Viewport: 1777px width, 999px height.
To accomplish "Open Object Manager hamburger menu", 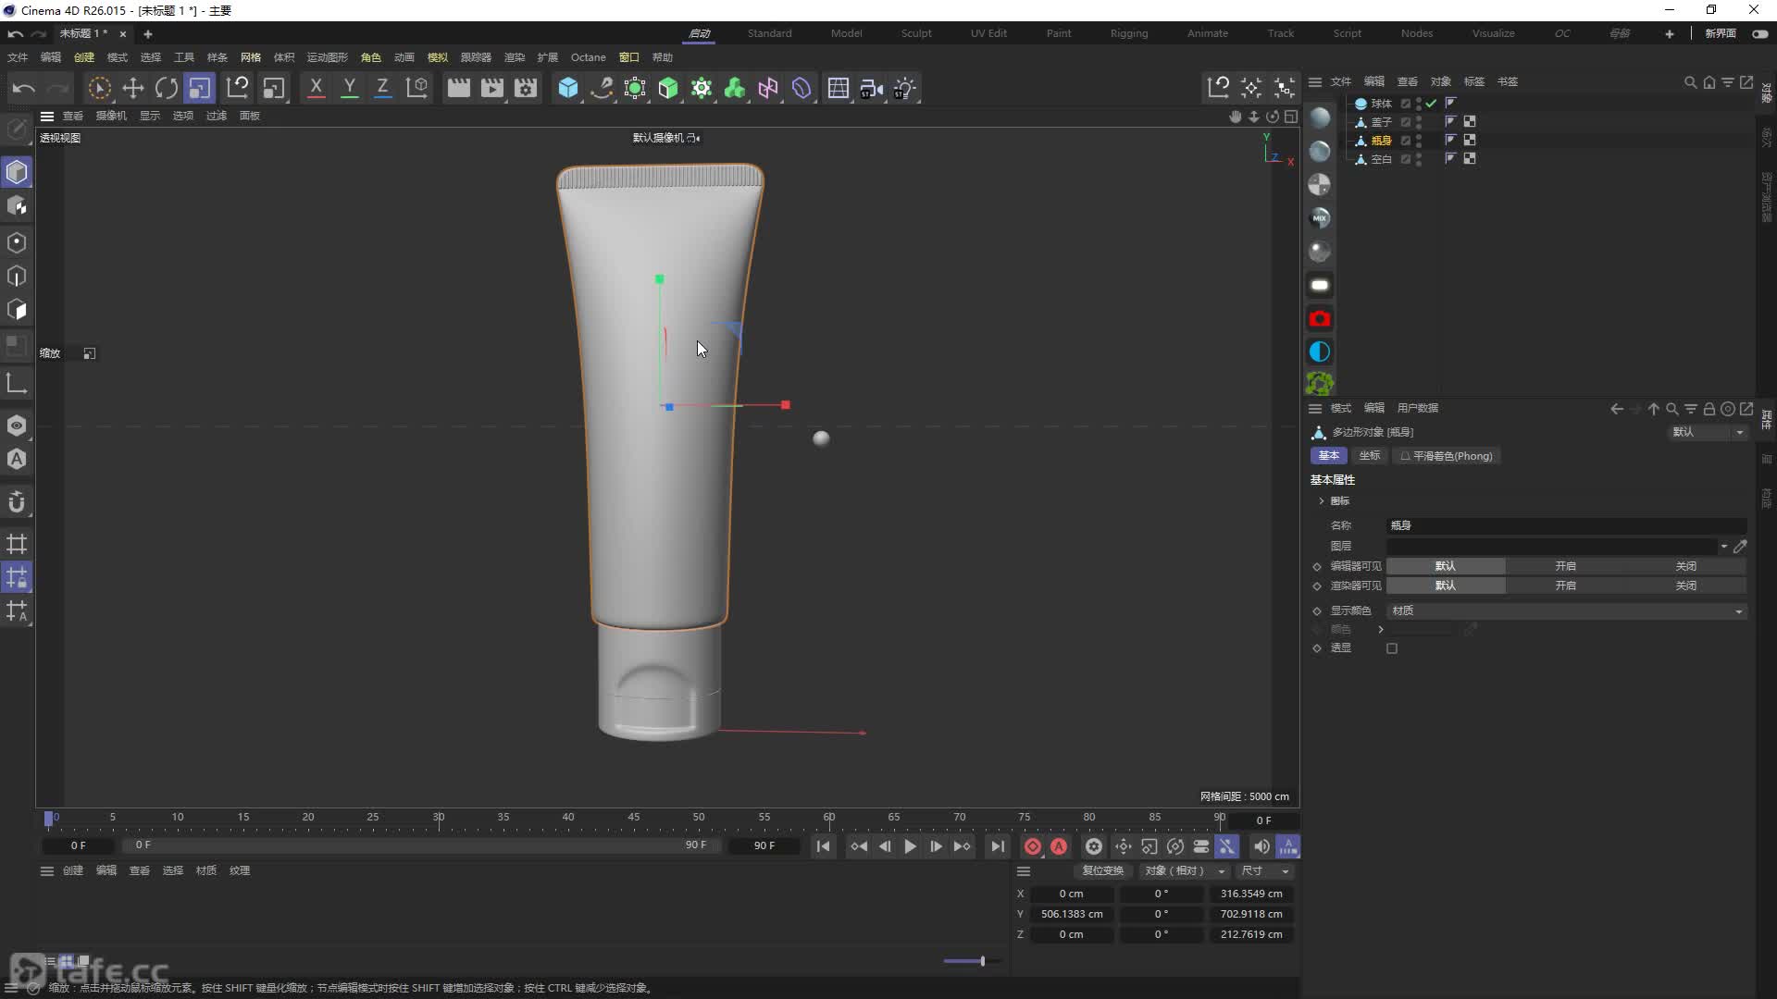I will (1315, 81).
